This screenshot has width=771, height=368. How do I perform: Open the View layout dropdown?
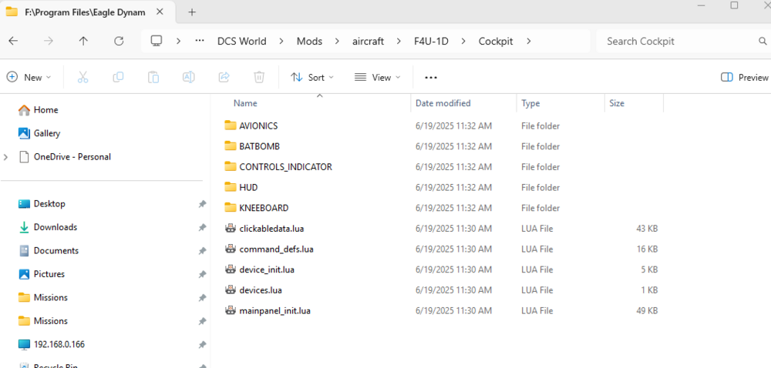pos(378,77)
